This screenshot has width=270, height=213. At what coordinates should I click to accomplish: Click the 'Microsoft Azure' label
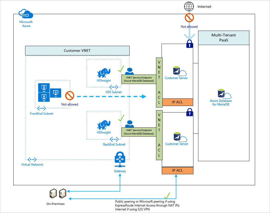point(26,24)
